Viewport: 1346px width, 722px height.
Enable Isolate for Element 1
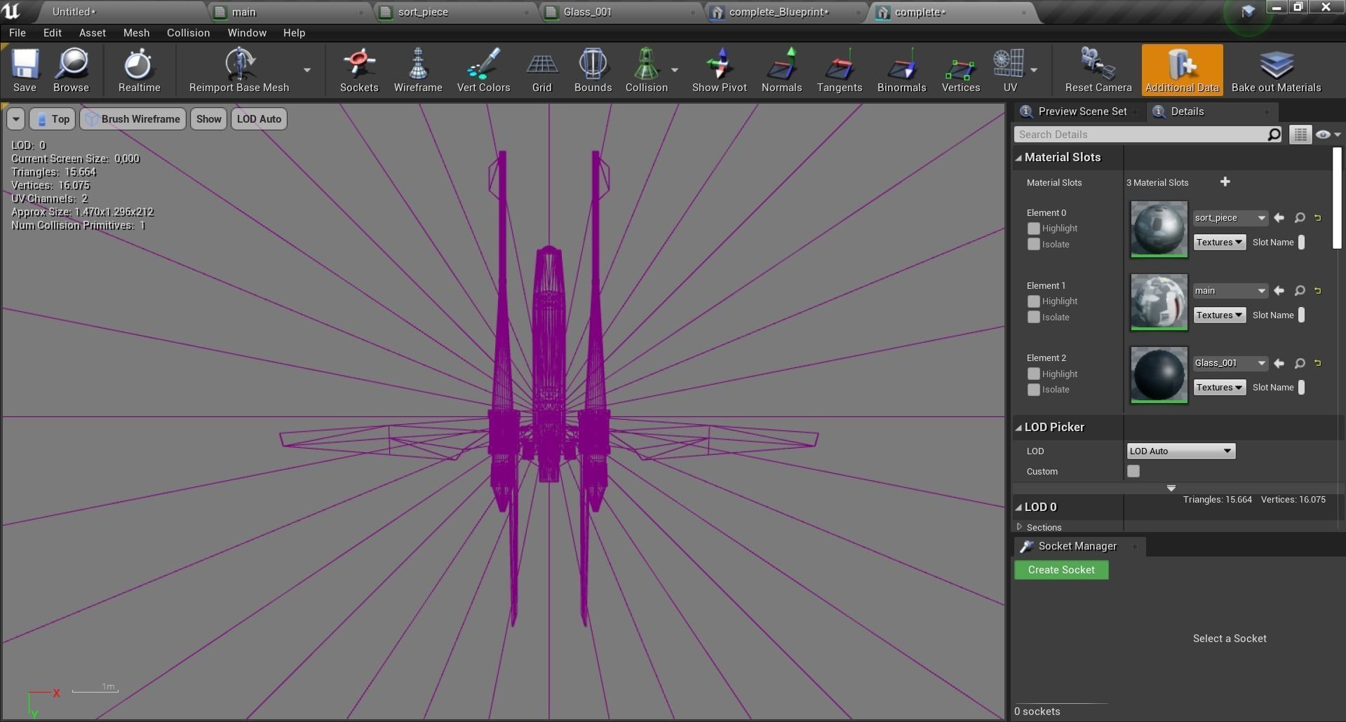tap(1033, 317)
